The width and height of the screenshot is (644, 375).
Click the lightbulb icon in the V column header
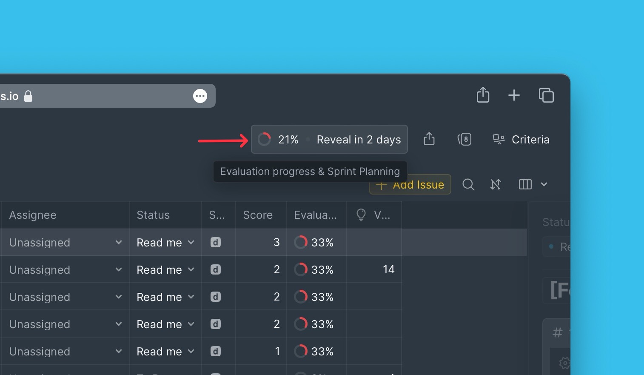(x=361, y=215)
